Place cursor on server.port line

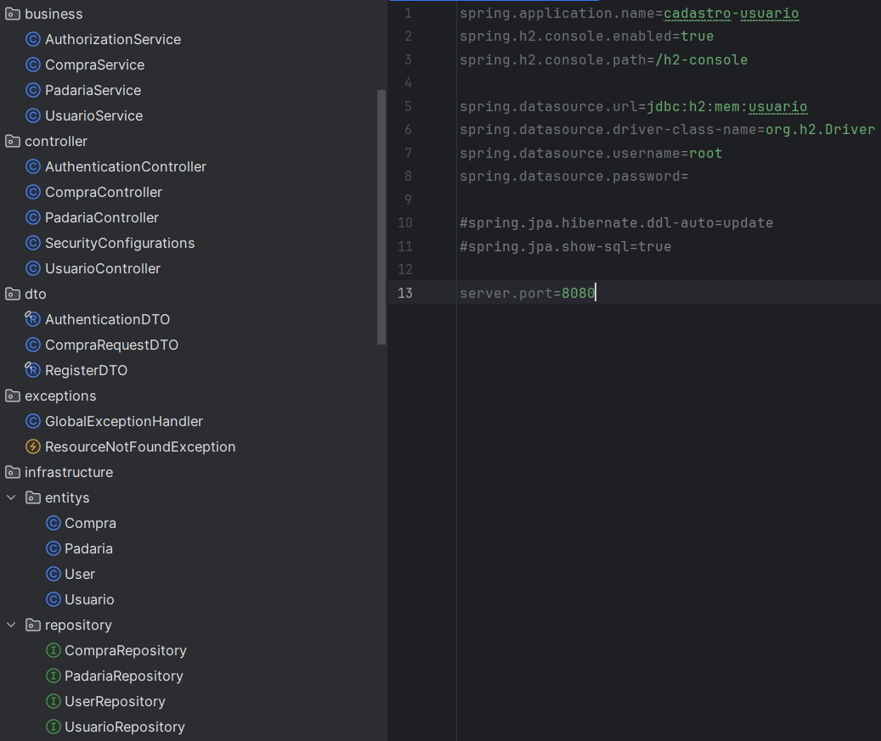pos(527,293)
